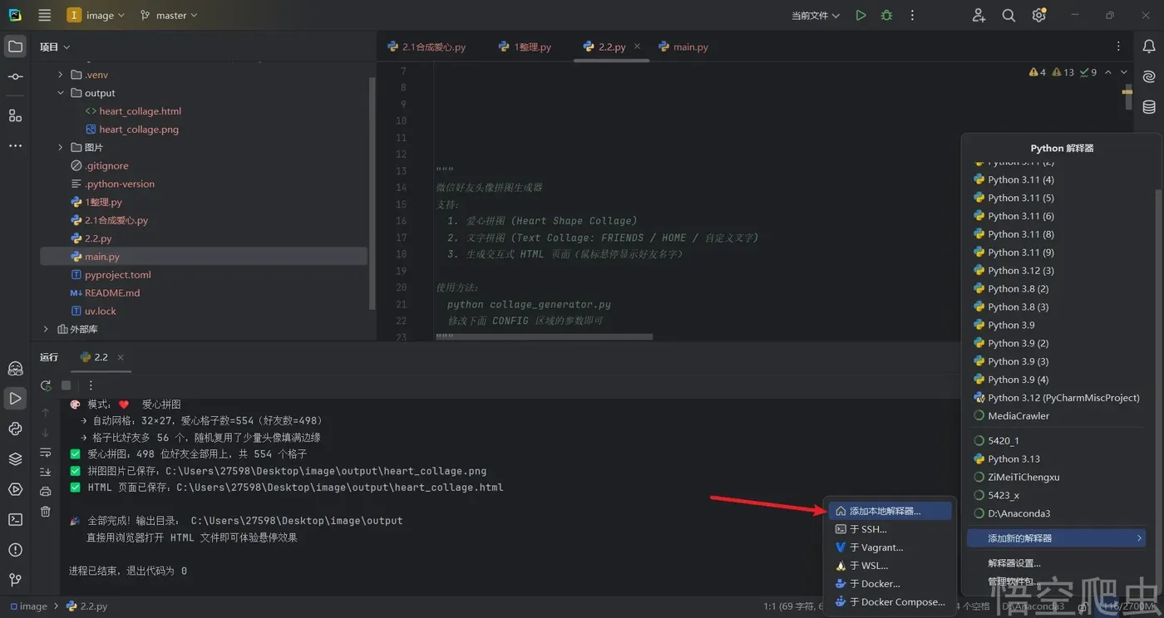Open Search Everywhere magnifier icon

pos(1009,15)
